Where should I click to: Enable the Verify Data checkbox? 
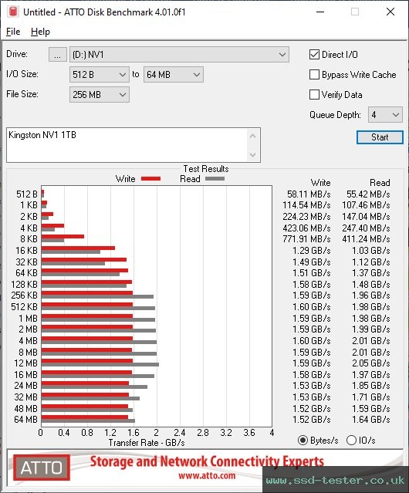point(314,95)
